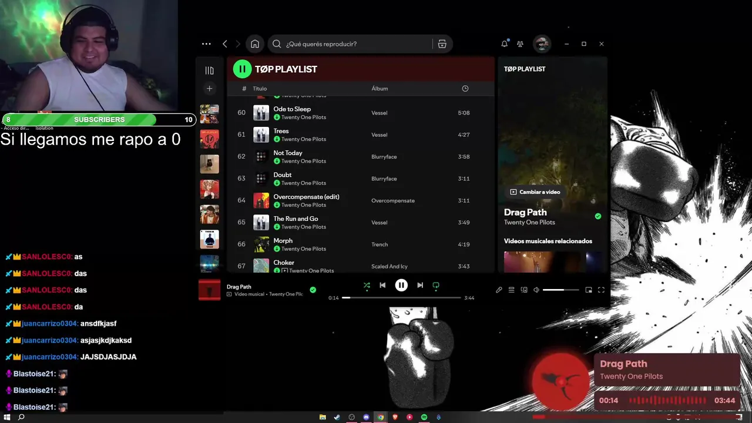This screenshot has width=752, height=423.
Task: Open Drag Path title in Now Playing panel
Action: [x=525, y=212]
